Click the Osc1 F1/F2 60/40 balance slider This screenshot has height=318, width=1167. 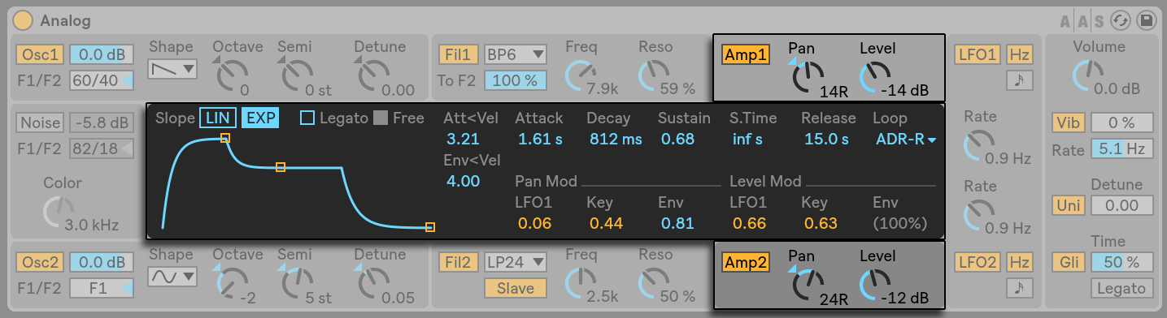(x=101, y=80)
